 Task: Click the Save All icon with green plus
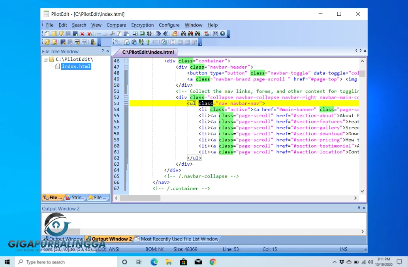pos(75,34)
